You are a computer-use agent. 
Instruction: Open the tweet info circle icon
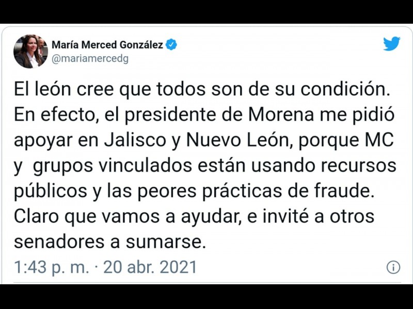point(393,267)
